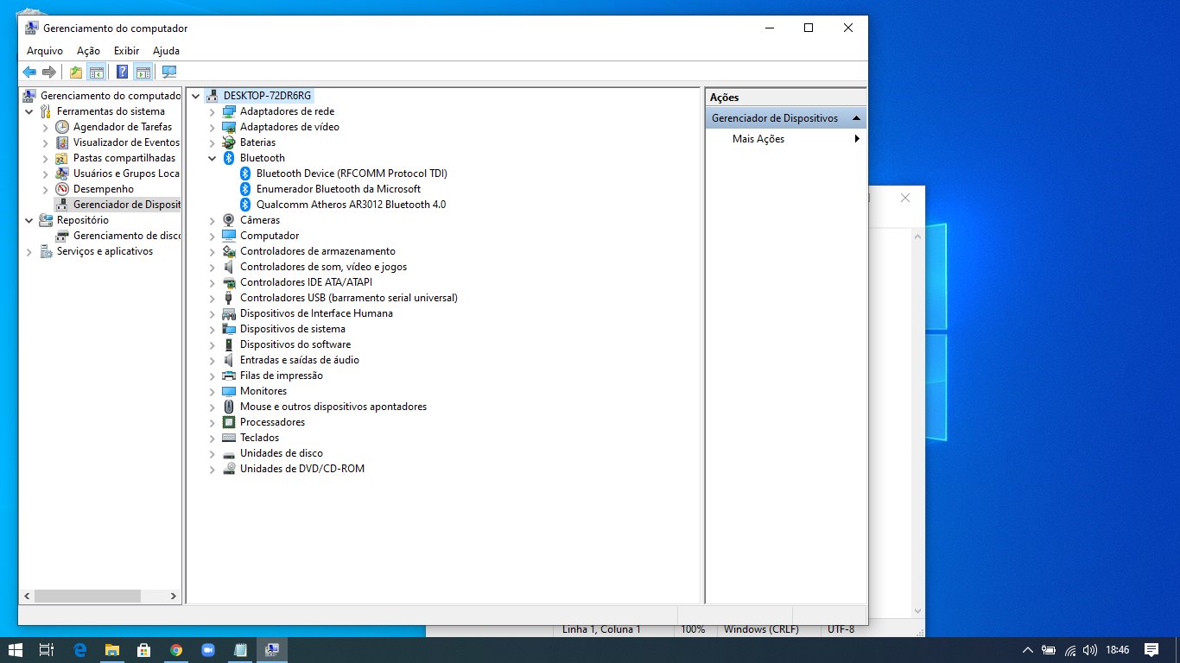Close the window behind Computer Management

[905, 198]
